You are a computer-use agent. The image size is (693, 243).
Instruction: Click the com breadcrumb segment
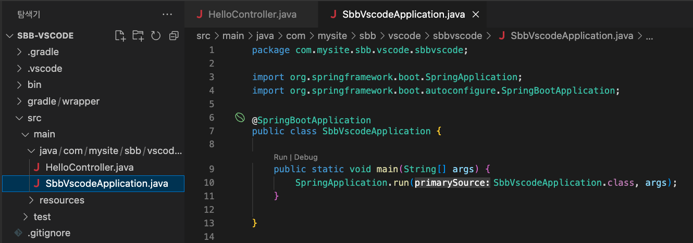[296, 36]
